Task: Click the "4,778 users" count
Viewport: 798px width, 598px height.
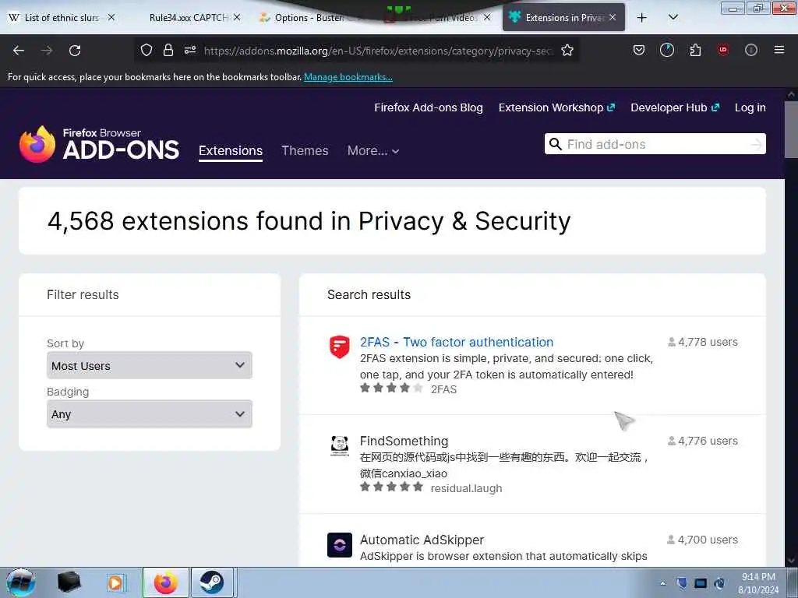Action: click(x=702, y=342)
